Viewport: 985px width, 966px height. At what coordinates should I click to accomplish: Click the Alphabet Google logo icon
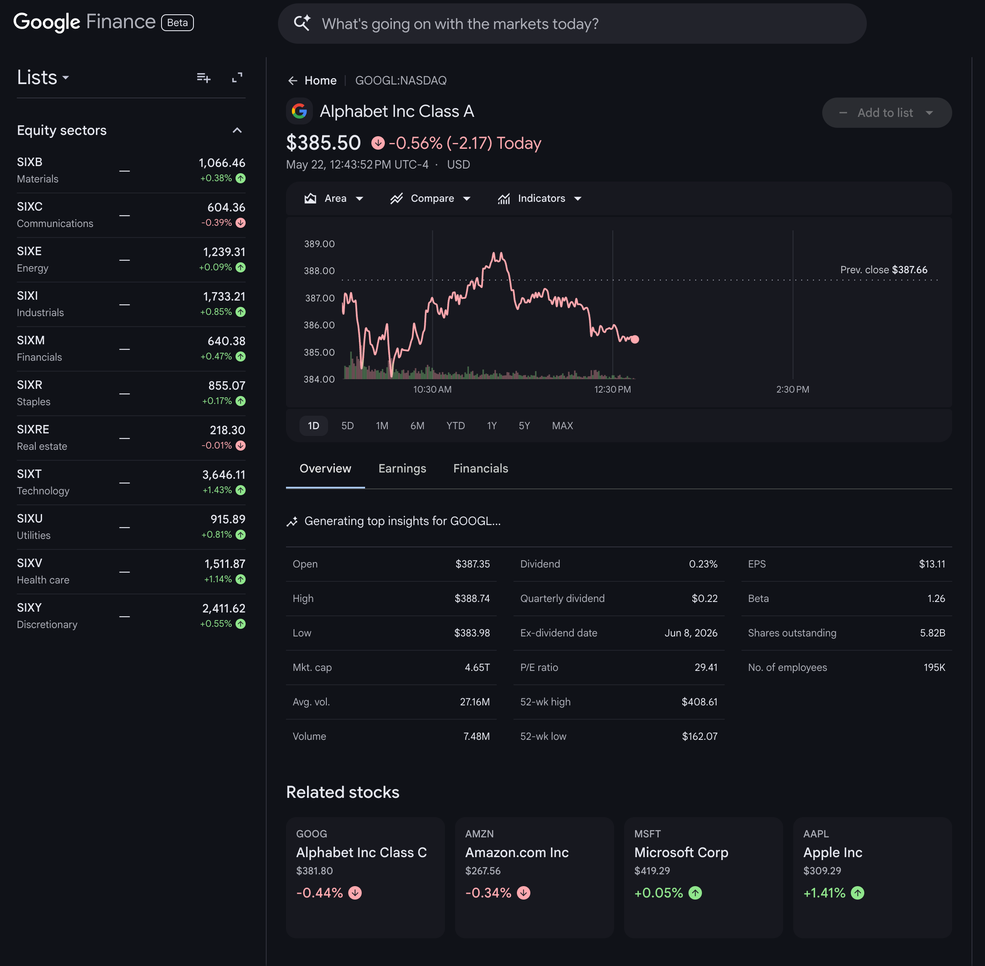[299, 111]
